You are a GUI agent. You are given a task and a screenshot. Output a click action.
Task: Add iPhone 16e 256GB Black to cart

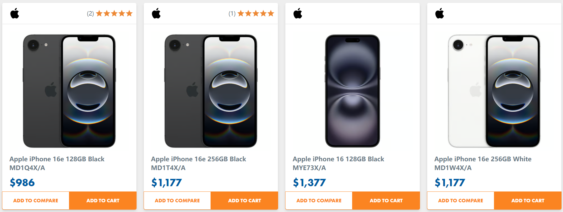click(244, 201)
